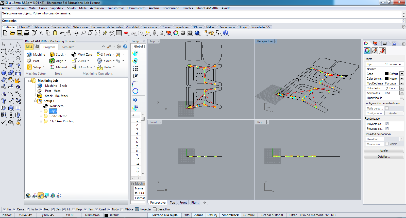Click the Save file icon in toolbar
This screenshot has width=406, height=218.
tap(20, 33)
